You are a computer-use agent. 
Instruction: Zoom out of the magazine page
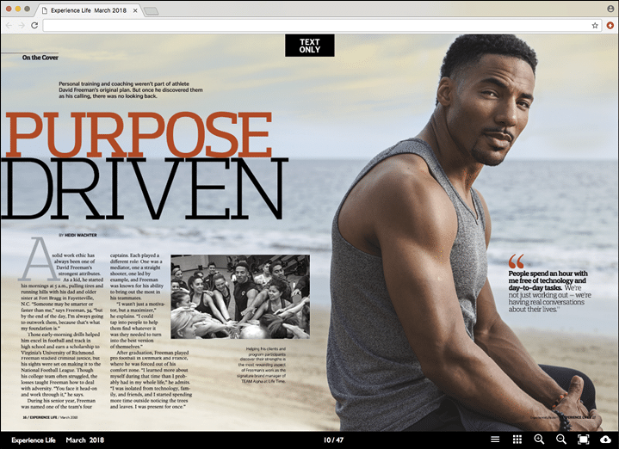561,440
